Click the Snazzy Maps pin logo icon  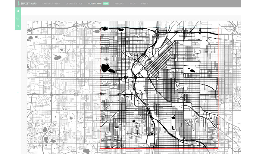point(18,4)
